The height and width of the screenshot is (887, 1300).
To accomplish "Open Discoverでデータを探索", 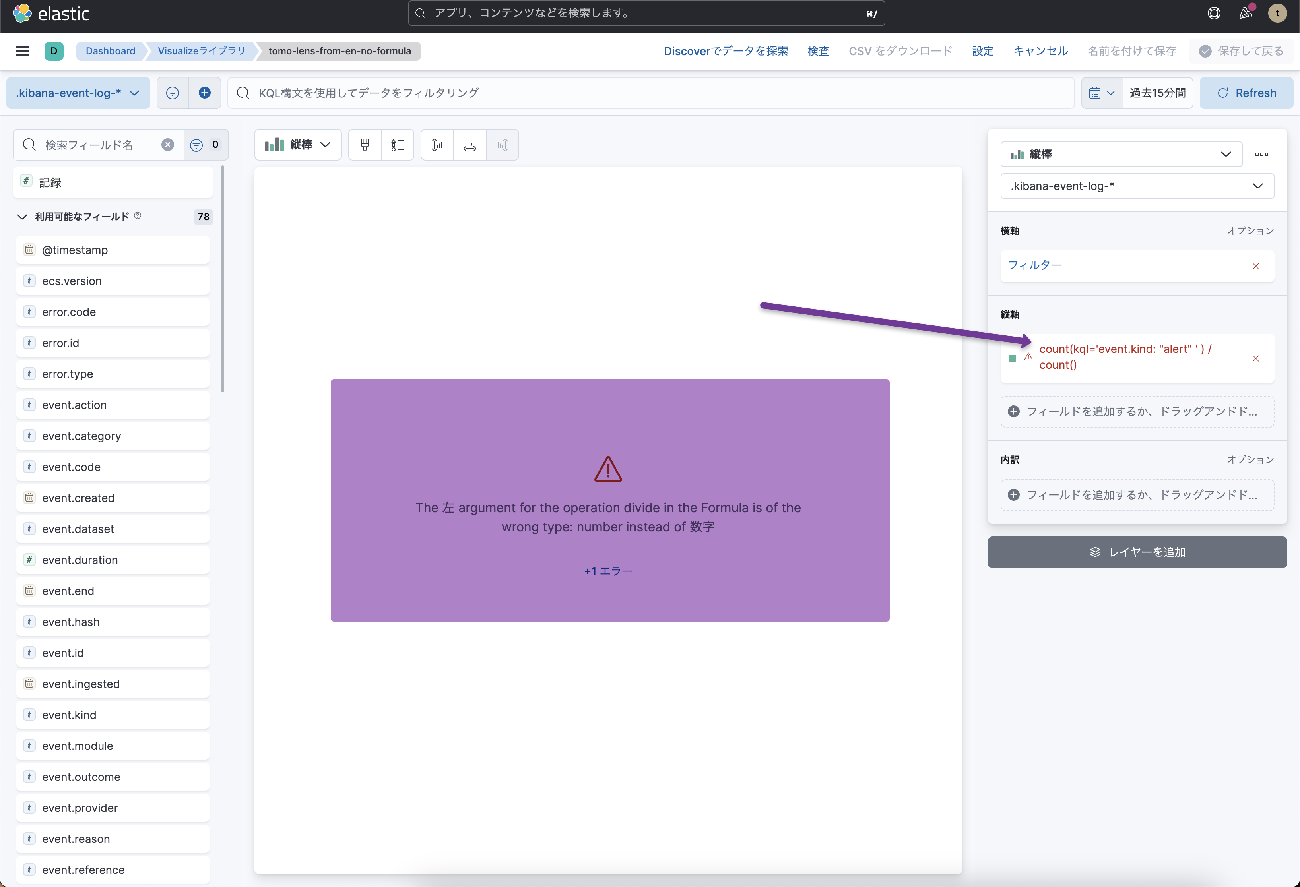I will pyautogui.click(x=725, y=51).
